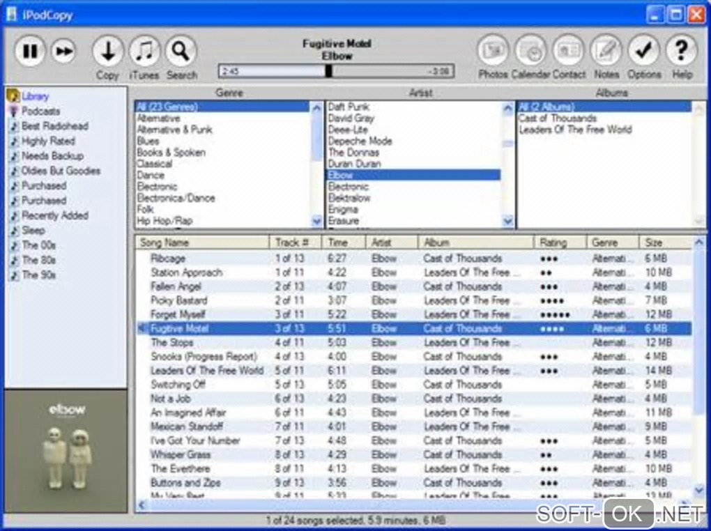Click Elbow album artwork thumbnail
This screenshot has height=531, width=711.
pyautogui.click(x=66, y=451)
